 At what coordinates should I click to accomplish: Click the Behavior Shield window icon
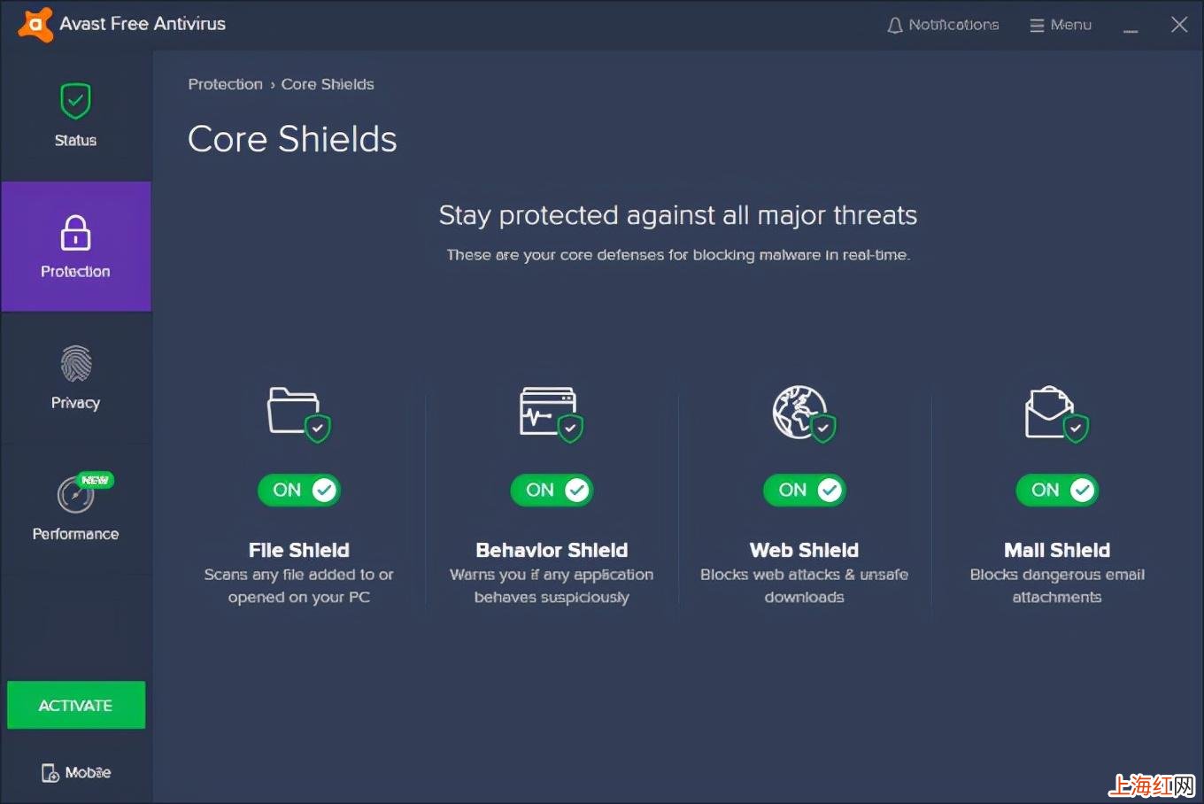[x=551, y=414]
